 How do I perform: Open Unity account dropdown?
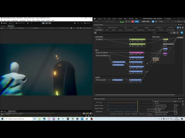tap(12, 23)
